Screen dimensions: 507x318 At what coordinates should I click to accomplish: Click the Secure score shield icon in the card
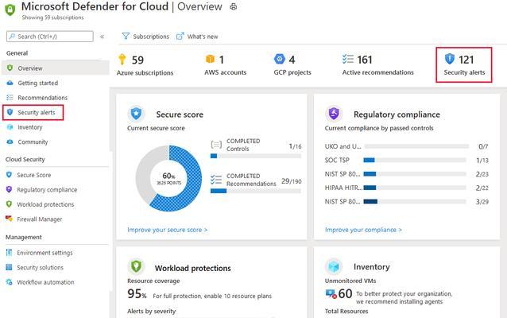(x=136, y=114)
